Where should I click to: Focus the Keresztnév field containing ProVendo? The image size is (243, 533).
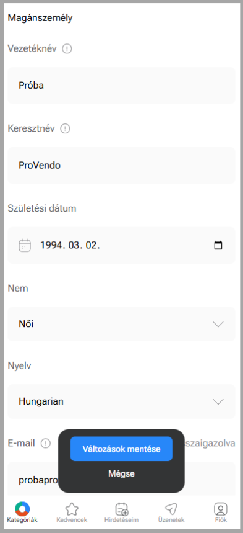click(121, 166)
